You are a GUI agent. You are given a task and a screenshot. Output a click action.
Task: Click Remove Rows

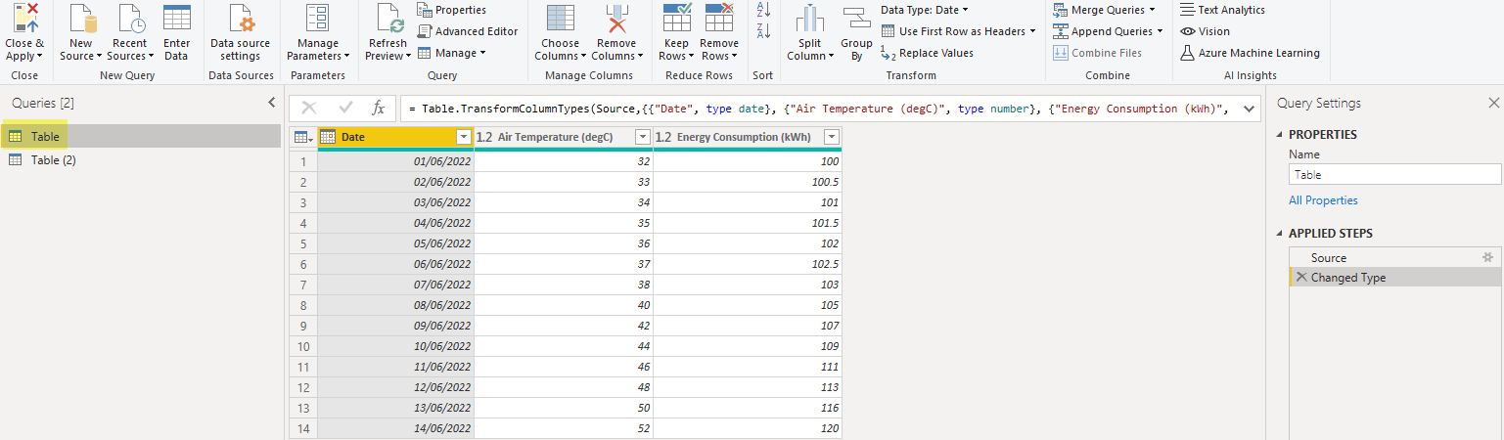[719, 32]
